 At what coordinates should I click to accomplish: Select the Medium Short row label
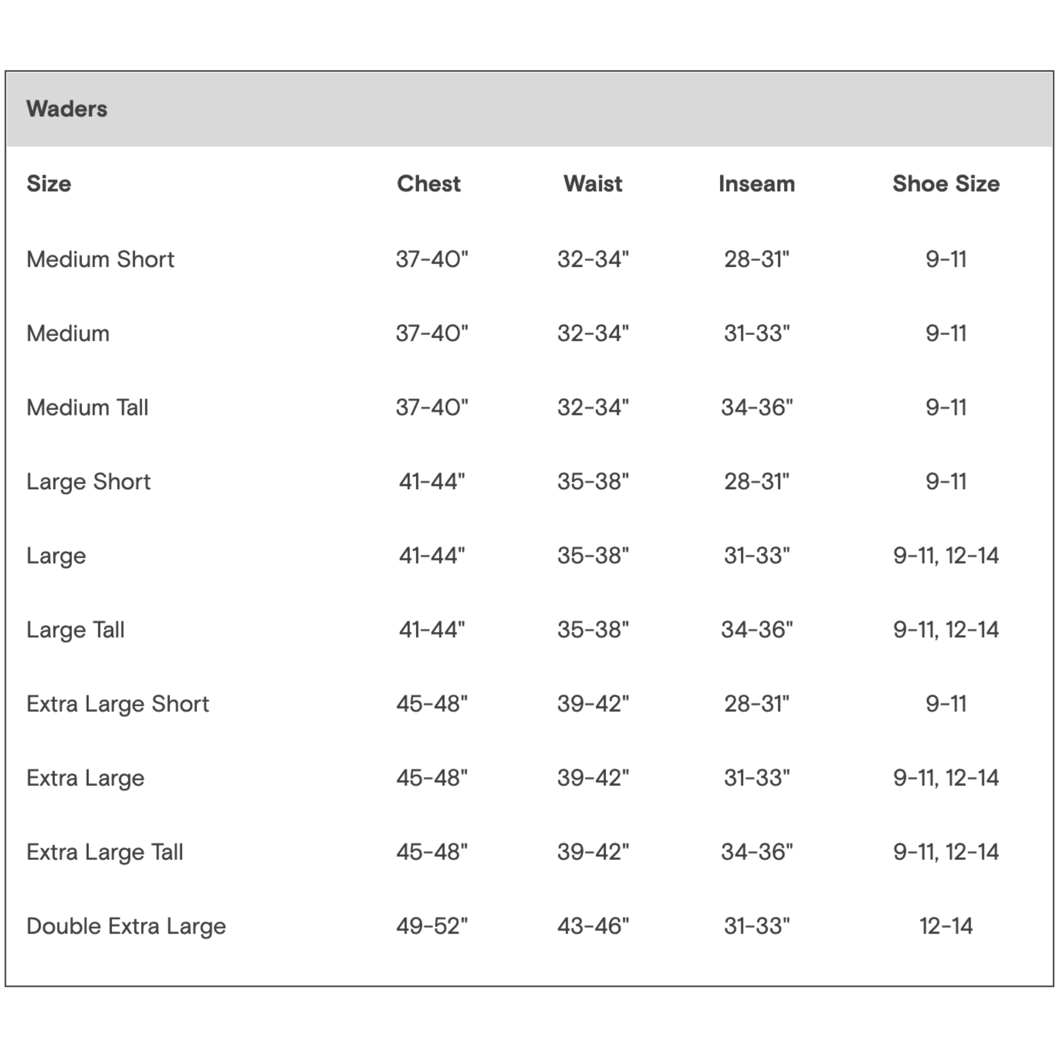pos(100,259)
